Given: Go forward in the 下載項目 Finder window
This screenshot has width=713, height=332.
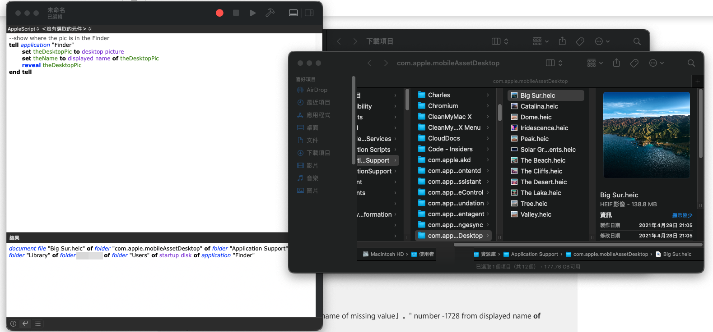Looking at the screenshot, I should pyautogui.click(x=355, y=41).
